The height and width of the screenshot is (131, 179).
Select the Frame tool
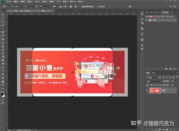(x=3, y=32)
